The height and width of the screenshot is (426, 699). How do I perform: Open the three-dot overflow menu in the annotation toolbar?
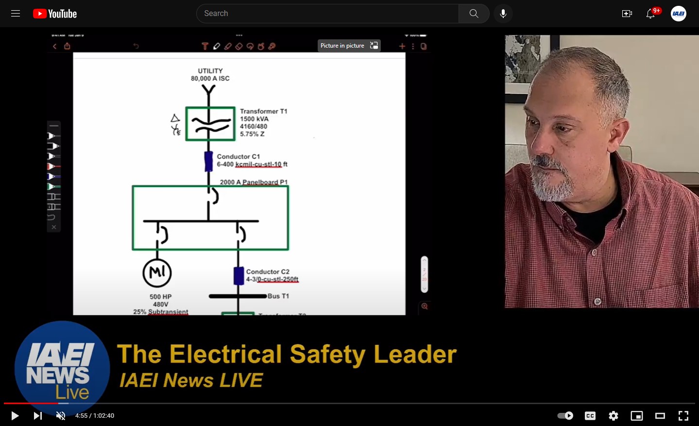pos(413,46)
